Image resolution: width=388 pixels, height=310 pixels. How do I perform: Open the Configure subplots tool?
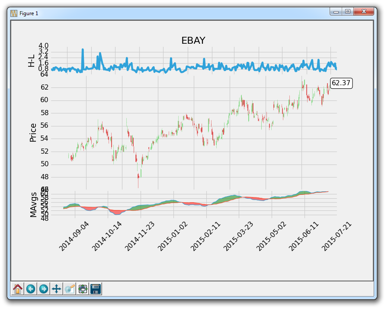83,289
